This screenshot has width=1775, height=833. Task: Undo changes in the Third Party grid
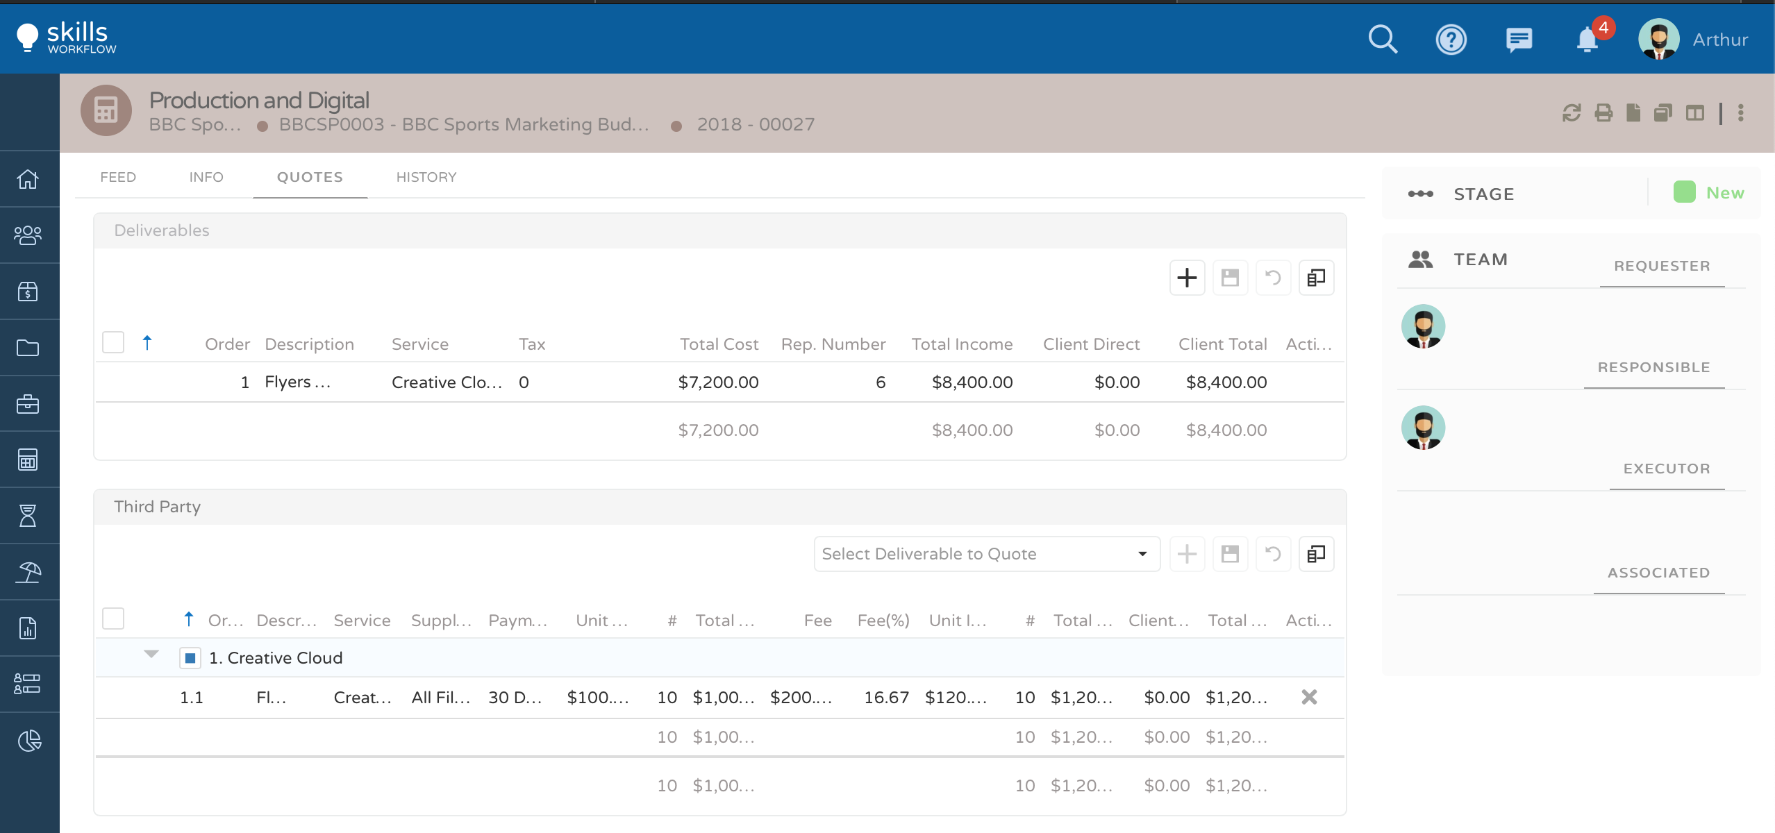(x=1273, y=554)
